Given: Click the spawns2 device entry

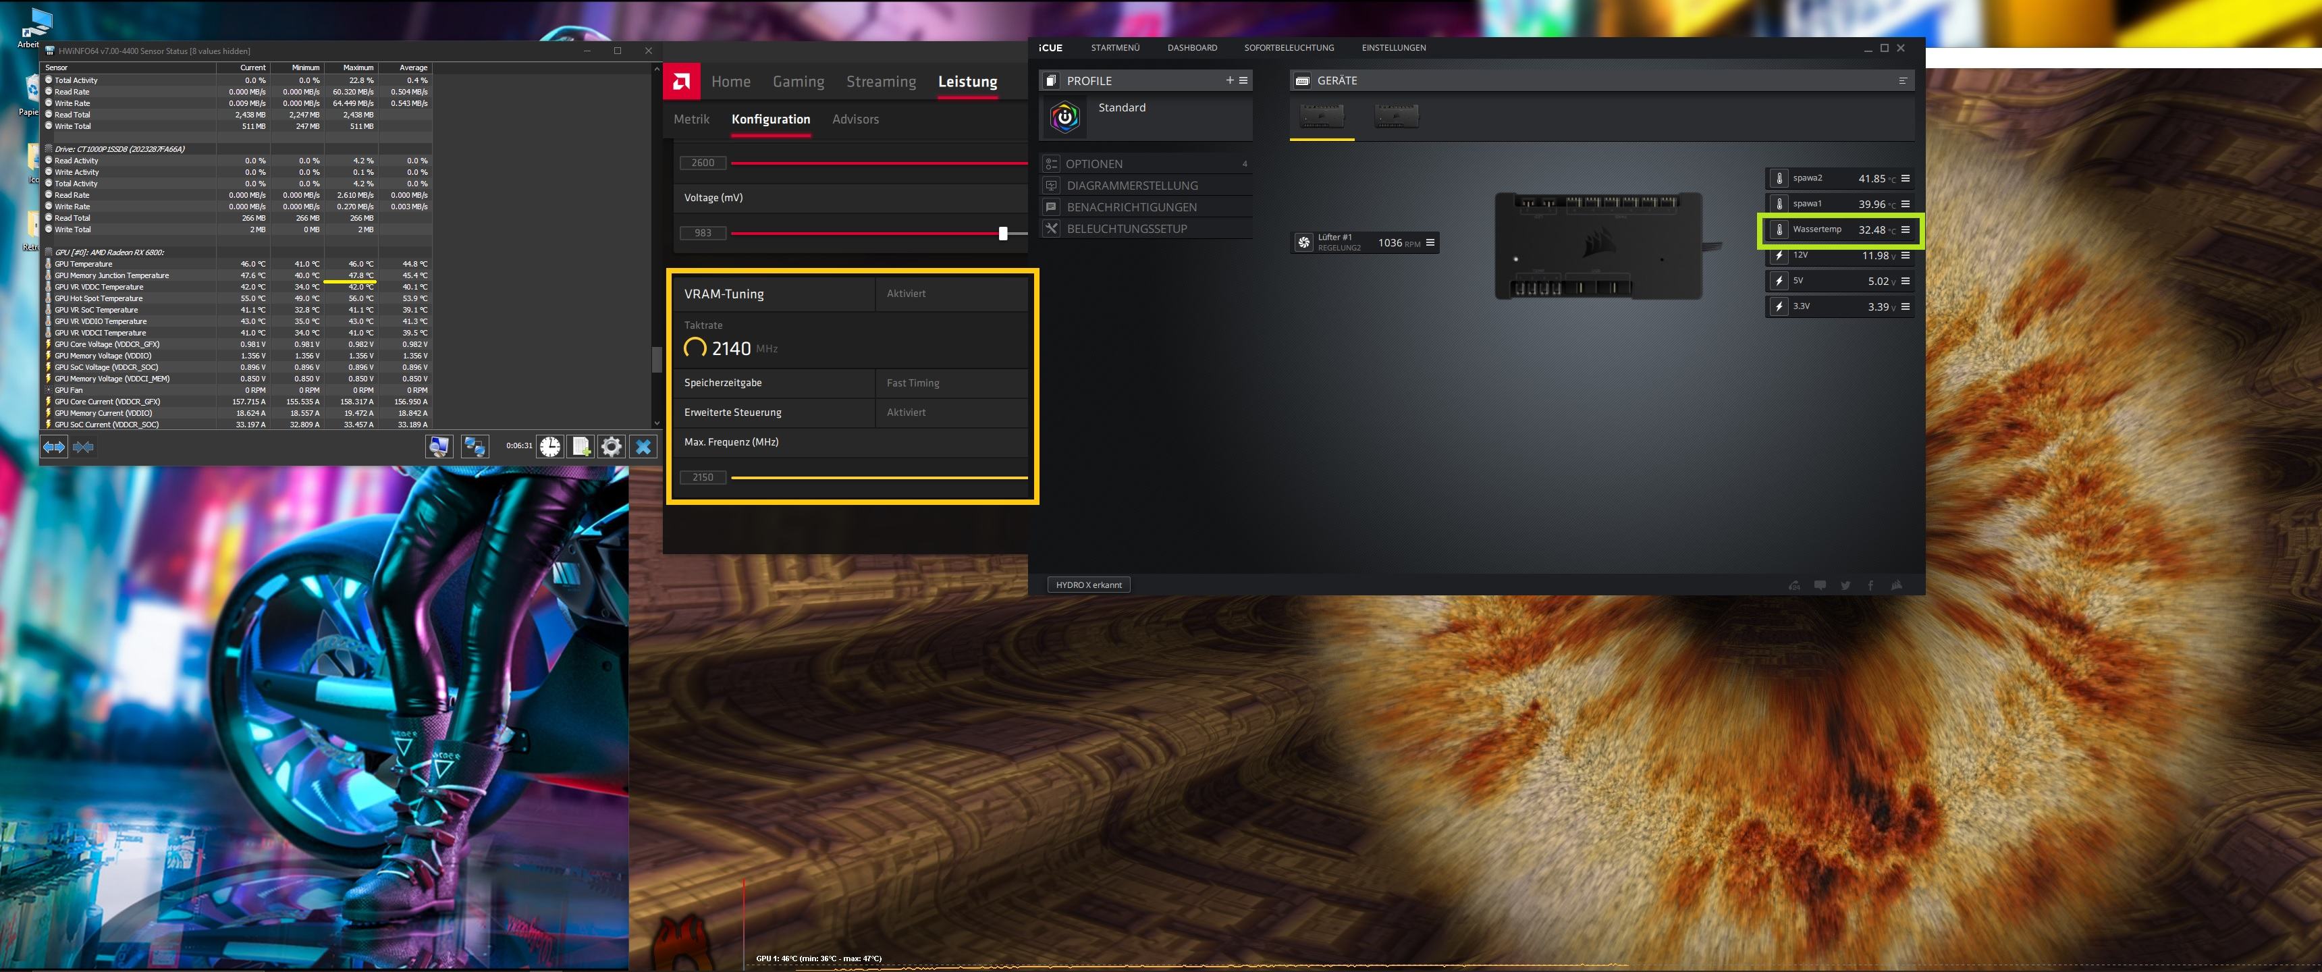Looking at the screenshot, I should pos(1836,178).
